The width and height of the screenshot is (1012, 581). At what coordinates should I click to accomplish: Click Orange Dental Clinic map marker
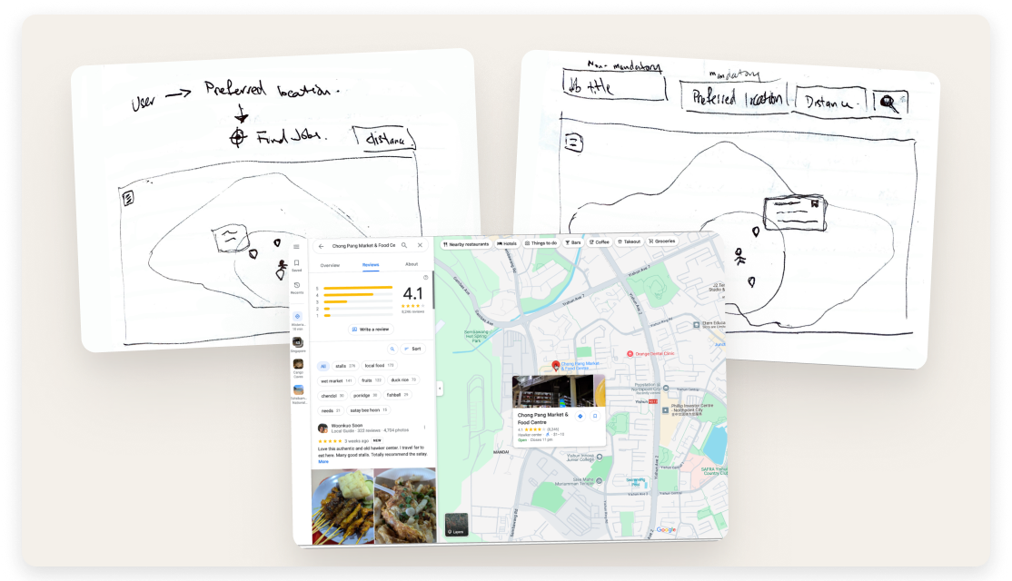pos(630,354)
